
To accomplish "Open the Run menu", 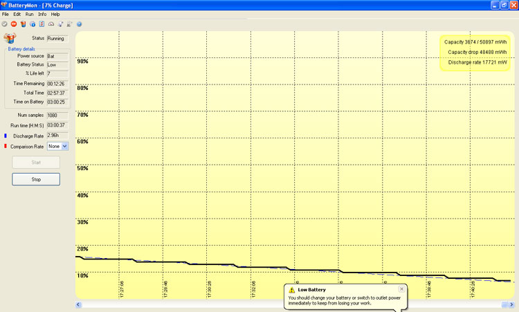I will click(x=30, y=15).
